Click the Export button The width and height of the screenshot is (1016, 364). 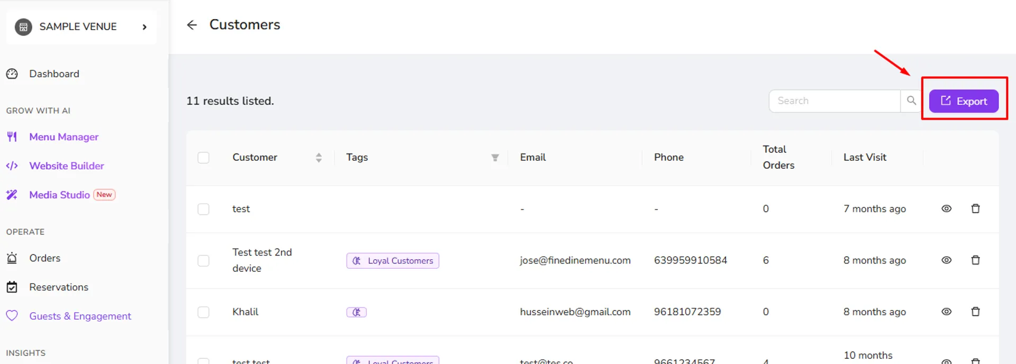(x=964, y=101)
